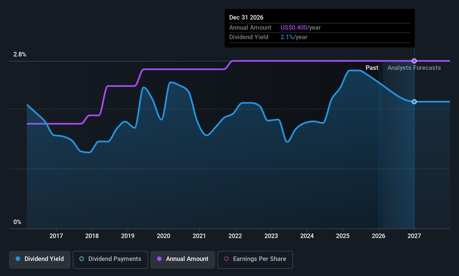
Task: Click the 2.1%/year tooltip value
Action: (x=294, y=37)
